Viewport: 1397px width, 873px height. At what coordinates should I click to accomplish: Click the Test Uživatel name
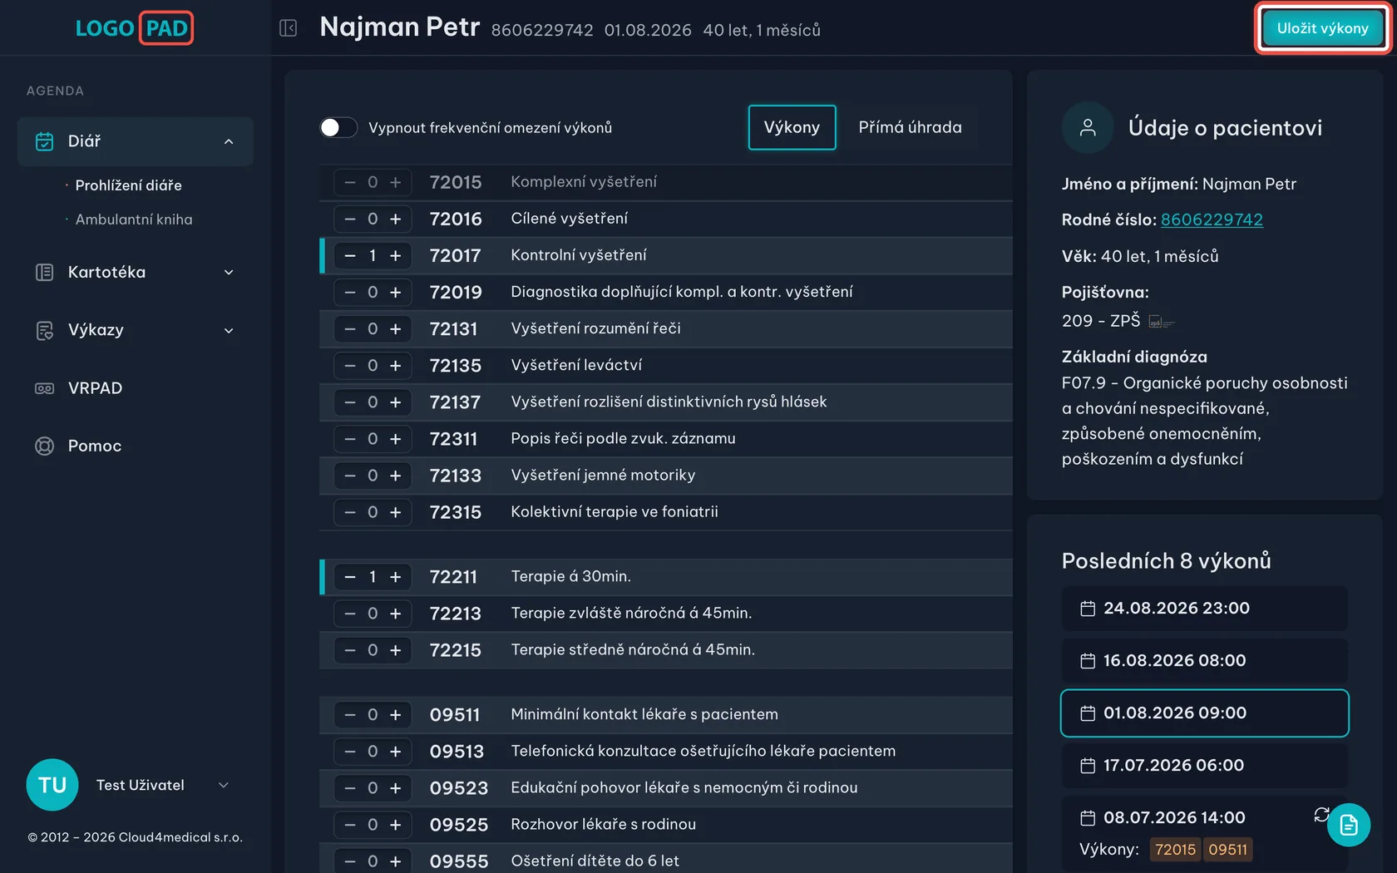(141, 785)
